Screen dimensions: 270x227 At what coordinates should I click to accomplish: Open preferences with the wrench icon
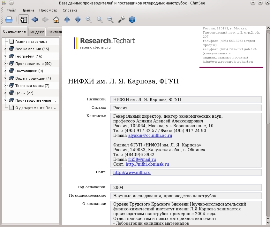[121, 20]
